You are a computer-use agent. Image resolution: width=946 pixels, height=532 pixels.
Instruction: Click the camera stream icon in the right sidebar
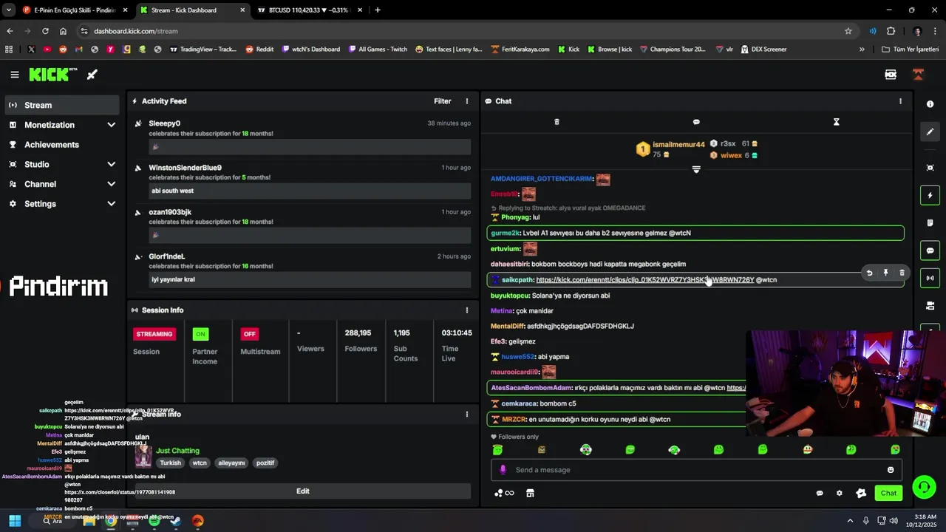coord(930,305)
